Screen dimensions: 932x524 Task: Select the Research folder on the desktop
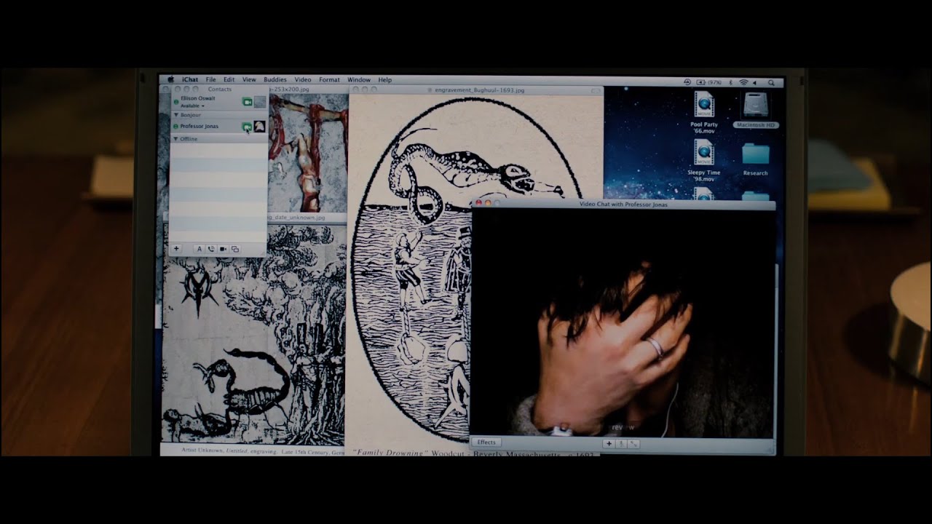tap(756, 159)
